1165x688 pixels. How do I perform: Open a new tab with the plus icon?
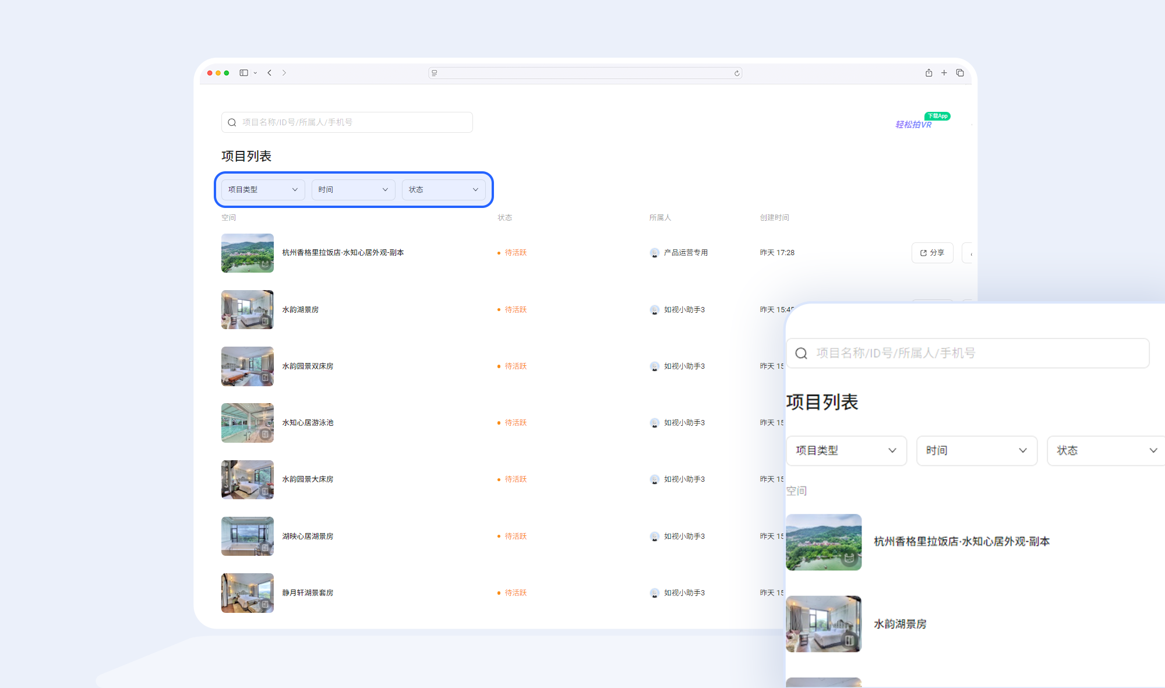pyautogui.click(x=944, y=72)
